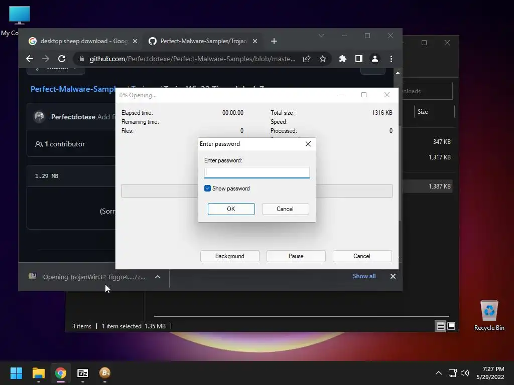Close the Perfect-Malware-Samples tab
The width and height of the screenshot is (514, 385).
tap(255, 41)
